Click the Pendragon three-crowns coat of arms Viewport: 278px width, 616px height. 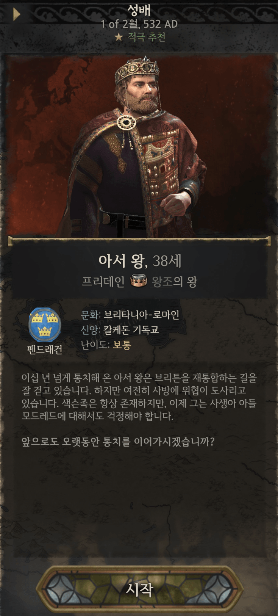tap(45, 325)
